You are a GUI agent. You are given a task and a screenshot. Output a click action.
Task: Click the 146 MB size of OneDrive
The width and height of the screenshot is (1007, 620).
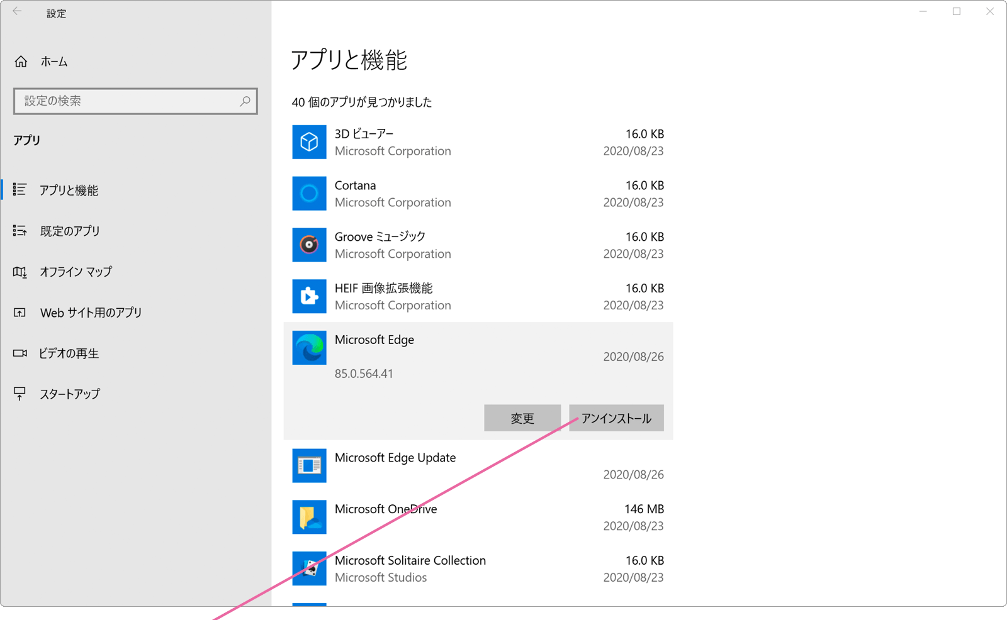point(644,509)
